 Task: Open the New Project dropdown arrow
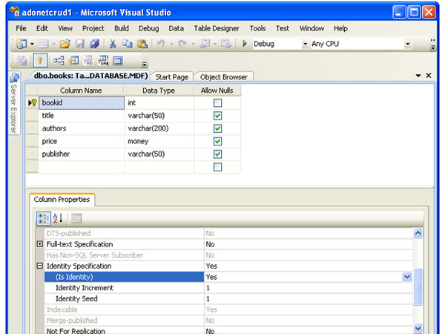click(32, 44)
